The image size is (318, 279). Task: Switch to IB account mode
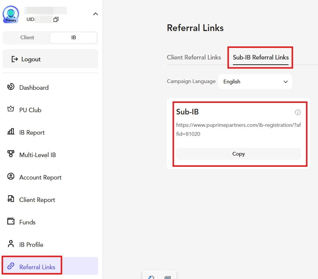(74, 38)
